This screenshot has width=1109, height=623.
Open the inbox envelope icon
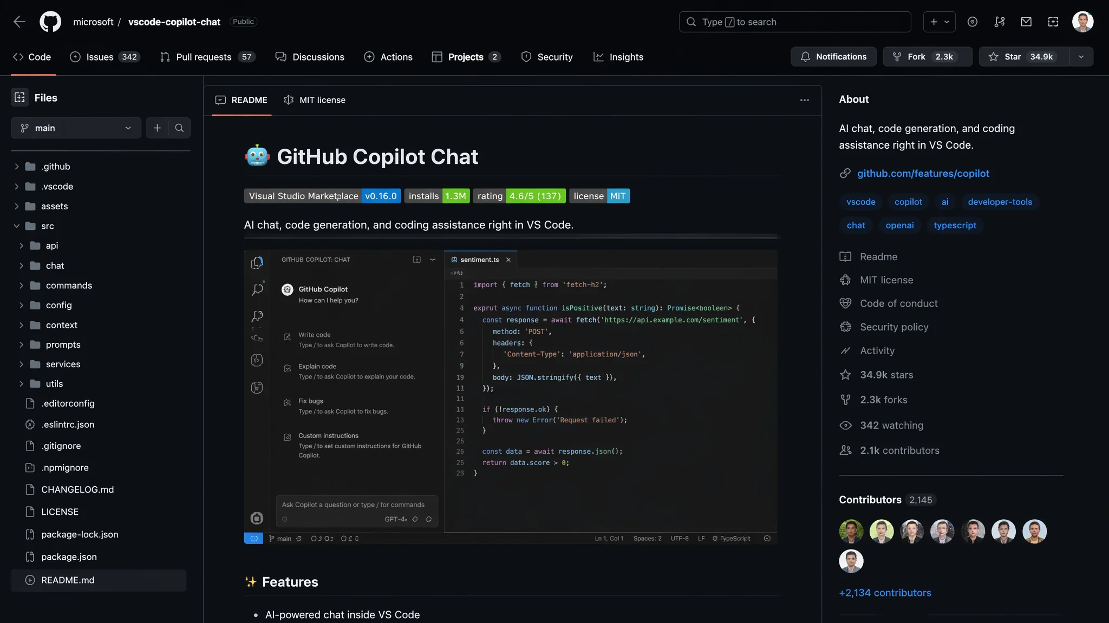click(x=1026, y=22)
